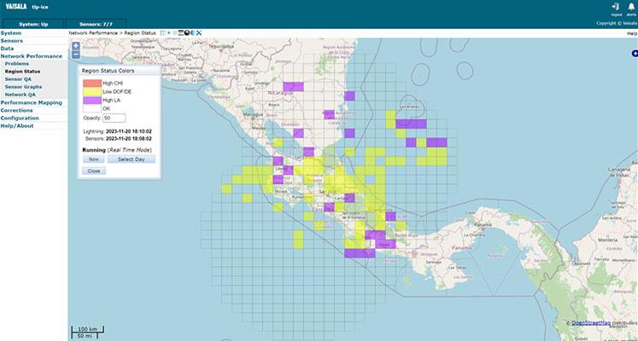The height and width of the screenshot is (341, 638).
Task: Click the Select Day button
Action: click(x=131, y=159)
